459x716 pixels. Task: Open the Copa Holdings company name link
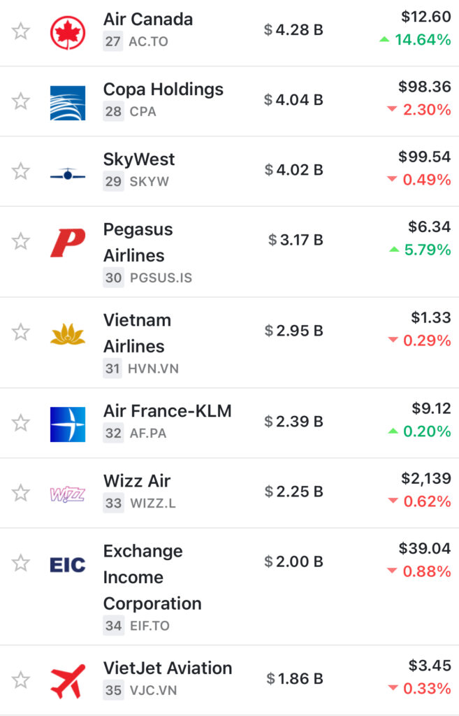(x=163, y=89)
